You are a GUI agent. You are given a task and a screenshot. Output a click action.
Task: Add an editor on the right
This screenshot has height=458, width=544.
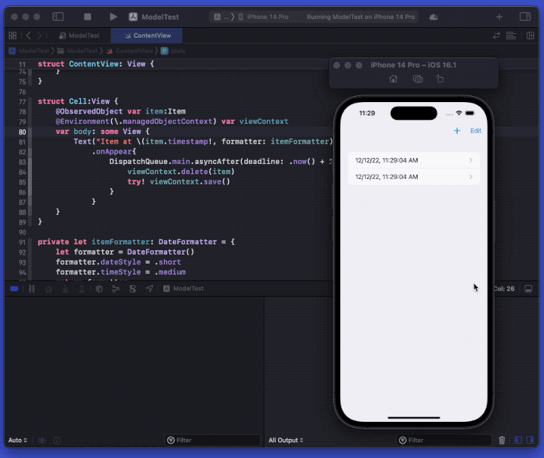tap(530, 35)
